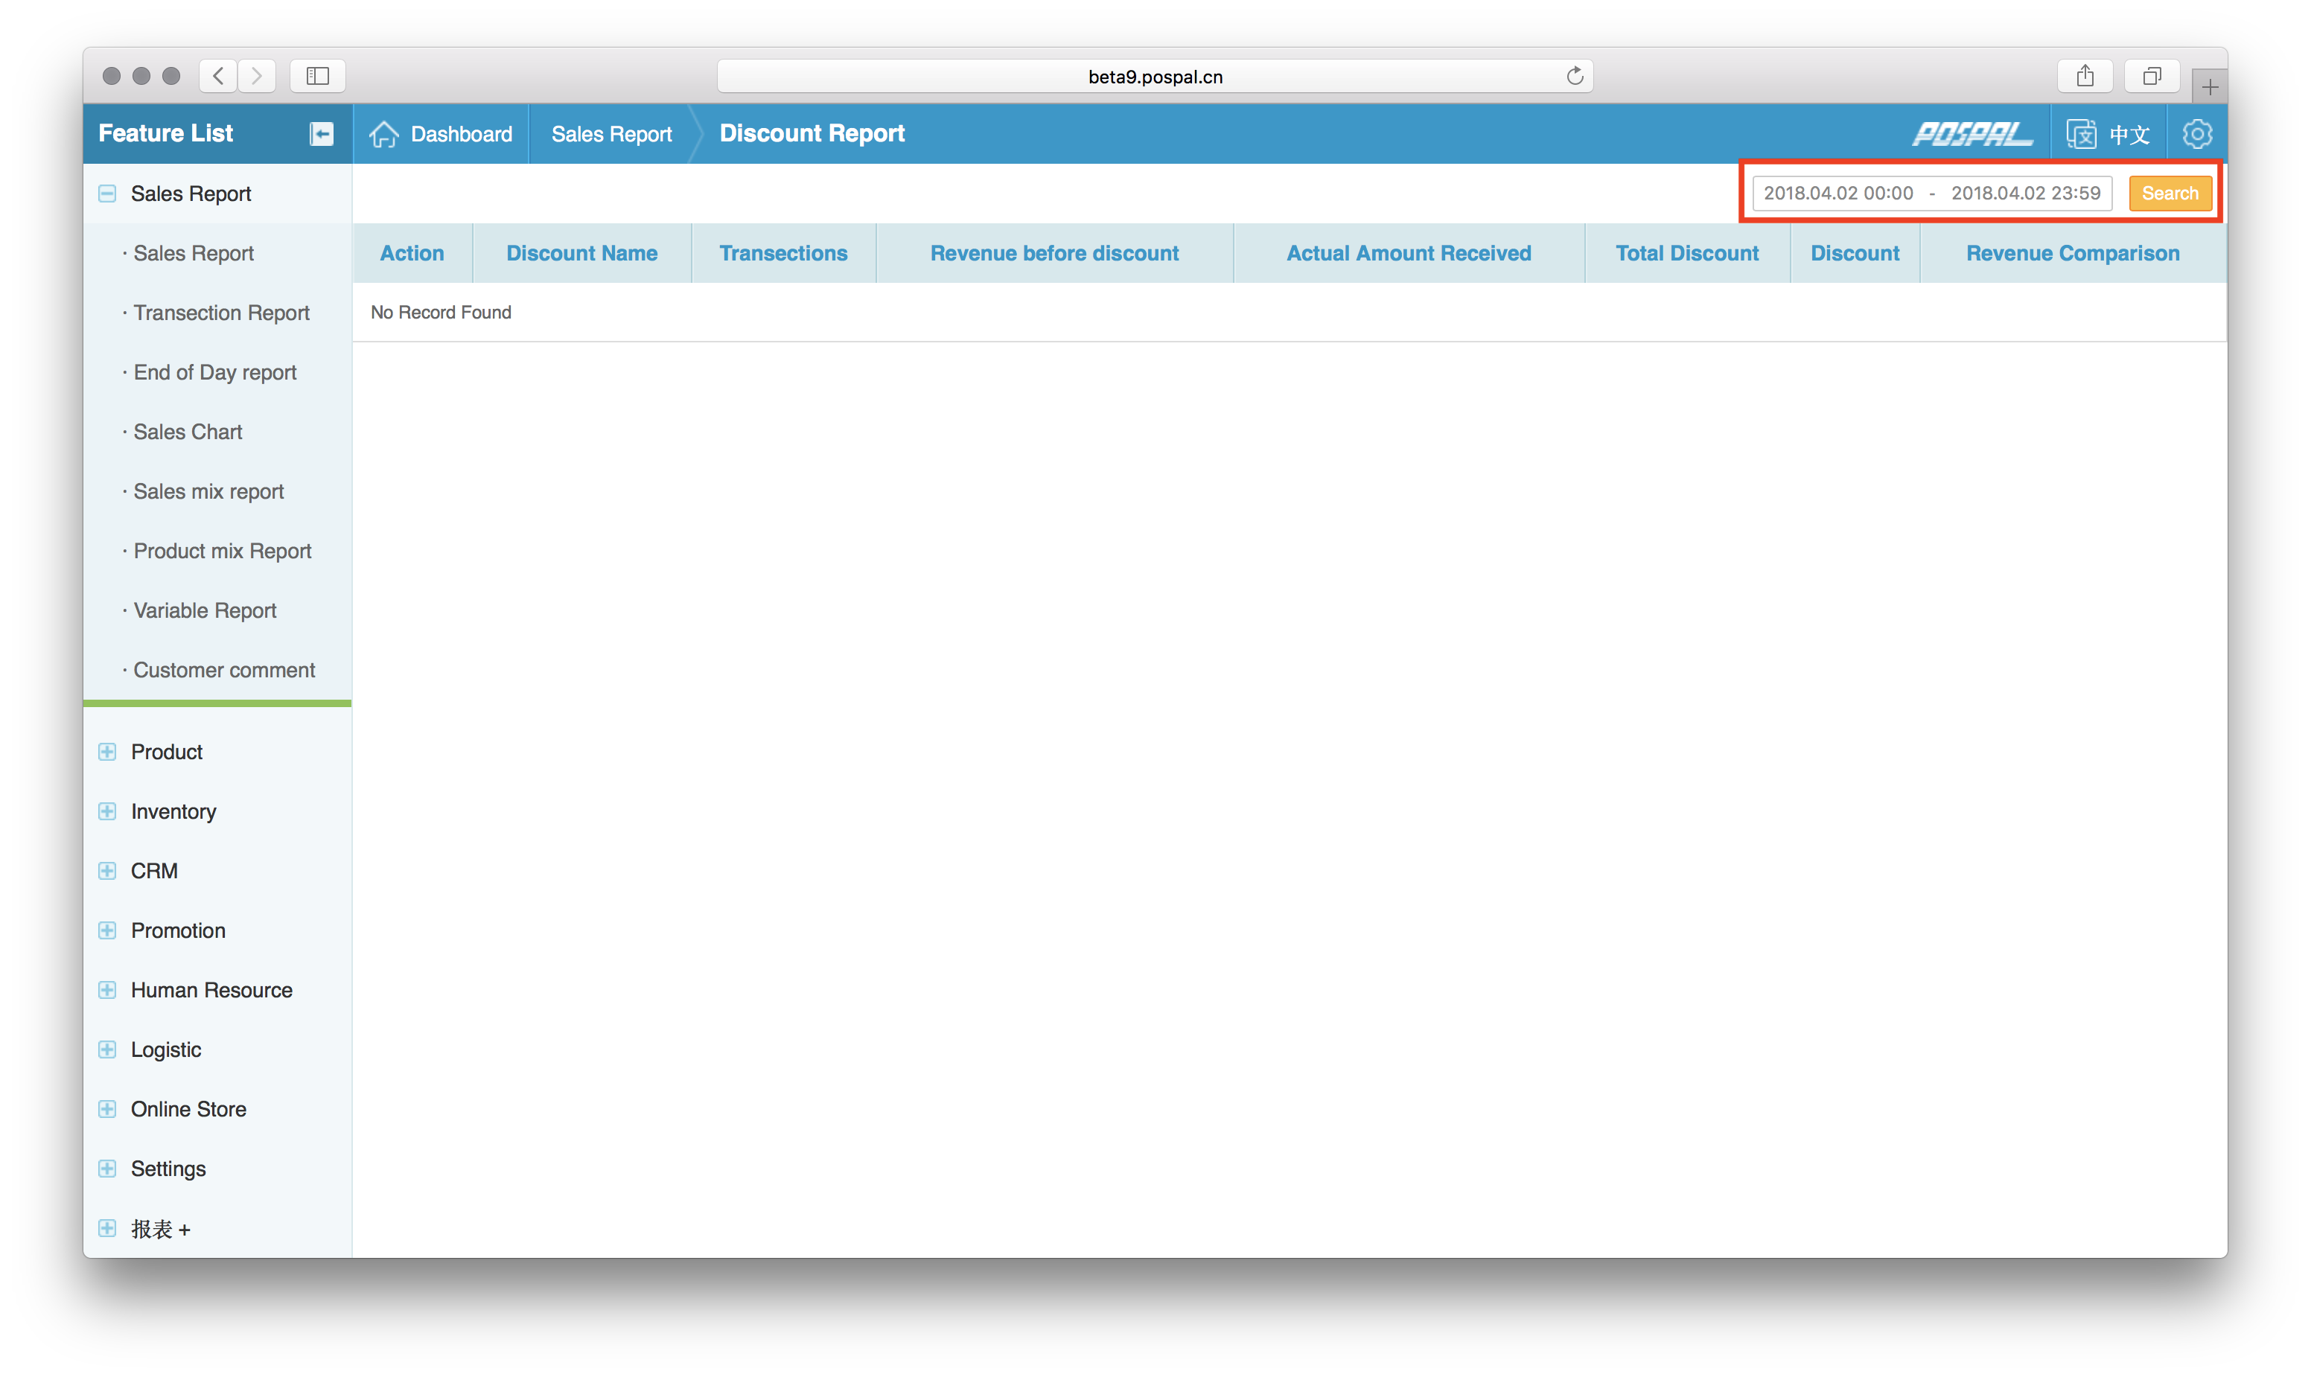Viewport: 2311px width, 1377px height.
Task: Click the Dashboard home icon
Action: (384, 134)
